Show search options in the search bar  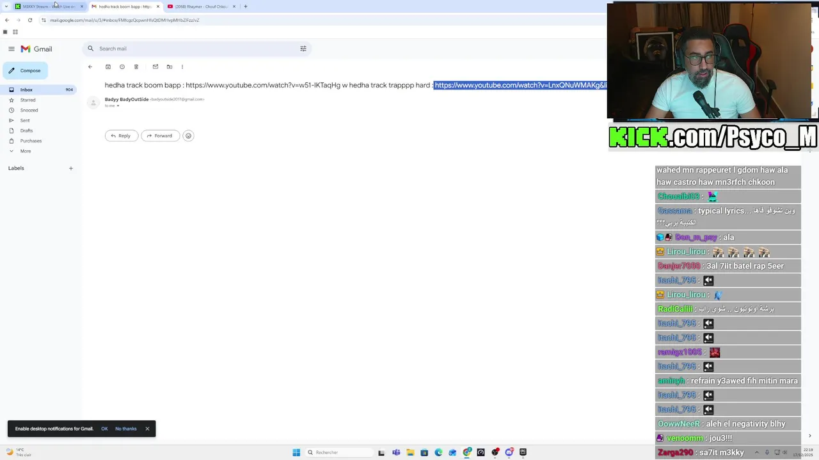click(303, 49)
